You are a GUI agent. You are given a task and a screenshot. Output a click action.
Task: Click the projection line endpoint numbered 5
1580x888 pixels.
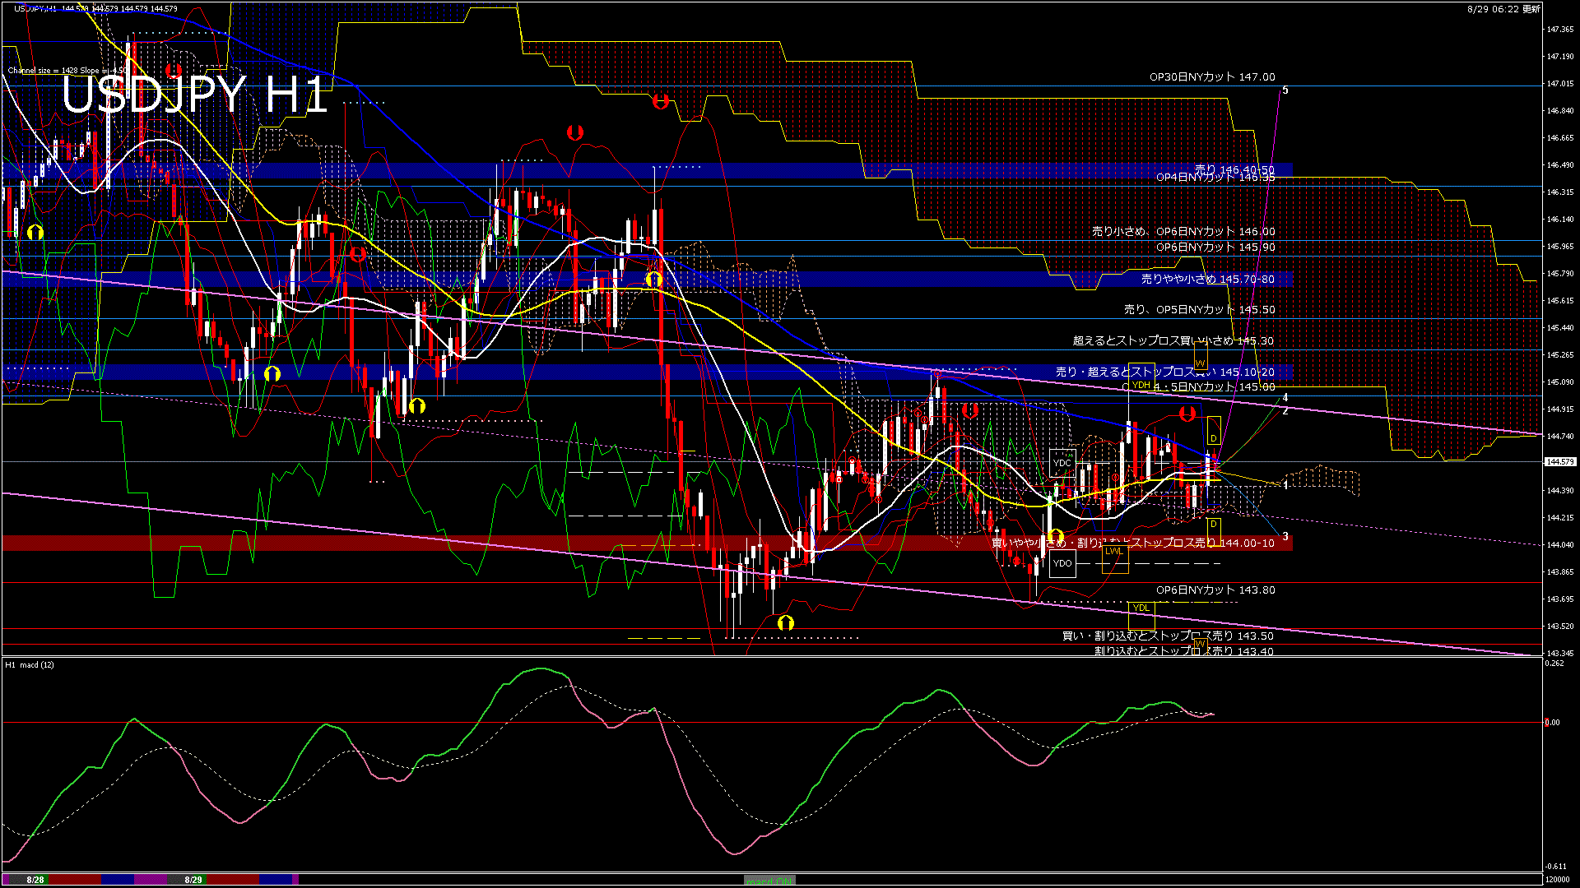click(x=1285, y=90)
